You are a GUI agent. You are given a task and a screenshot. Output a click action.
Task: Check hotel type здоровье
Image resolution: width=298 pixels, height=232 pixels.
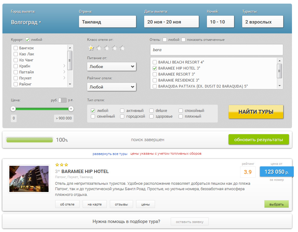151,116
